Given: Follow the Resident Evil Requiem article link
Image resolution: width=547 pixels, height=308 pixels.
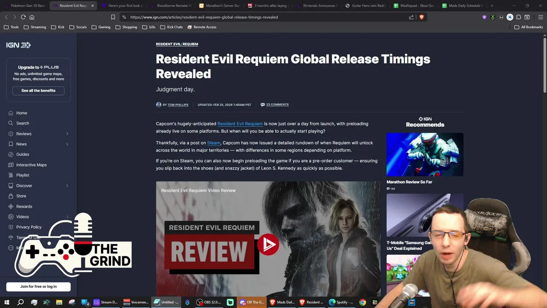Looking at the screenshot, I should (x=240, y=124).
